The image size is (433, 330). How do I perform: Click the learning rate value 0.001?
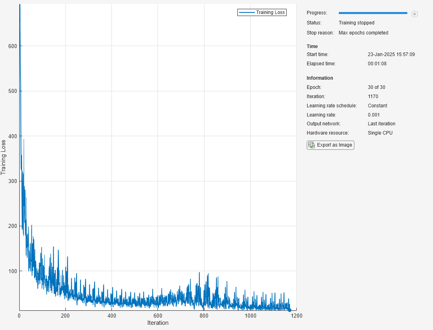[374, 115]
